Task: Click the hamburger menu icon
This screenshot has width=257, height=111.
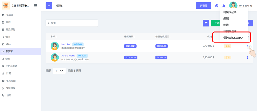Action: [x=35, y=5]
